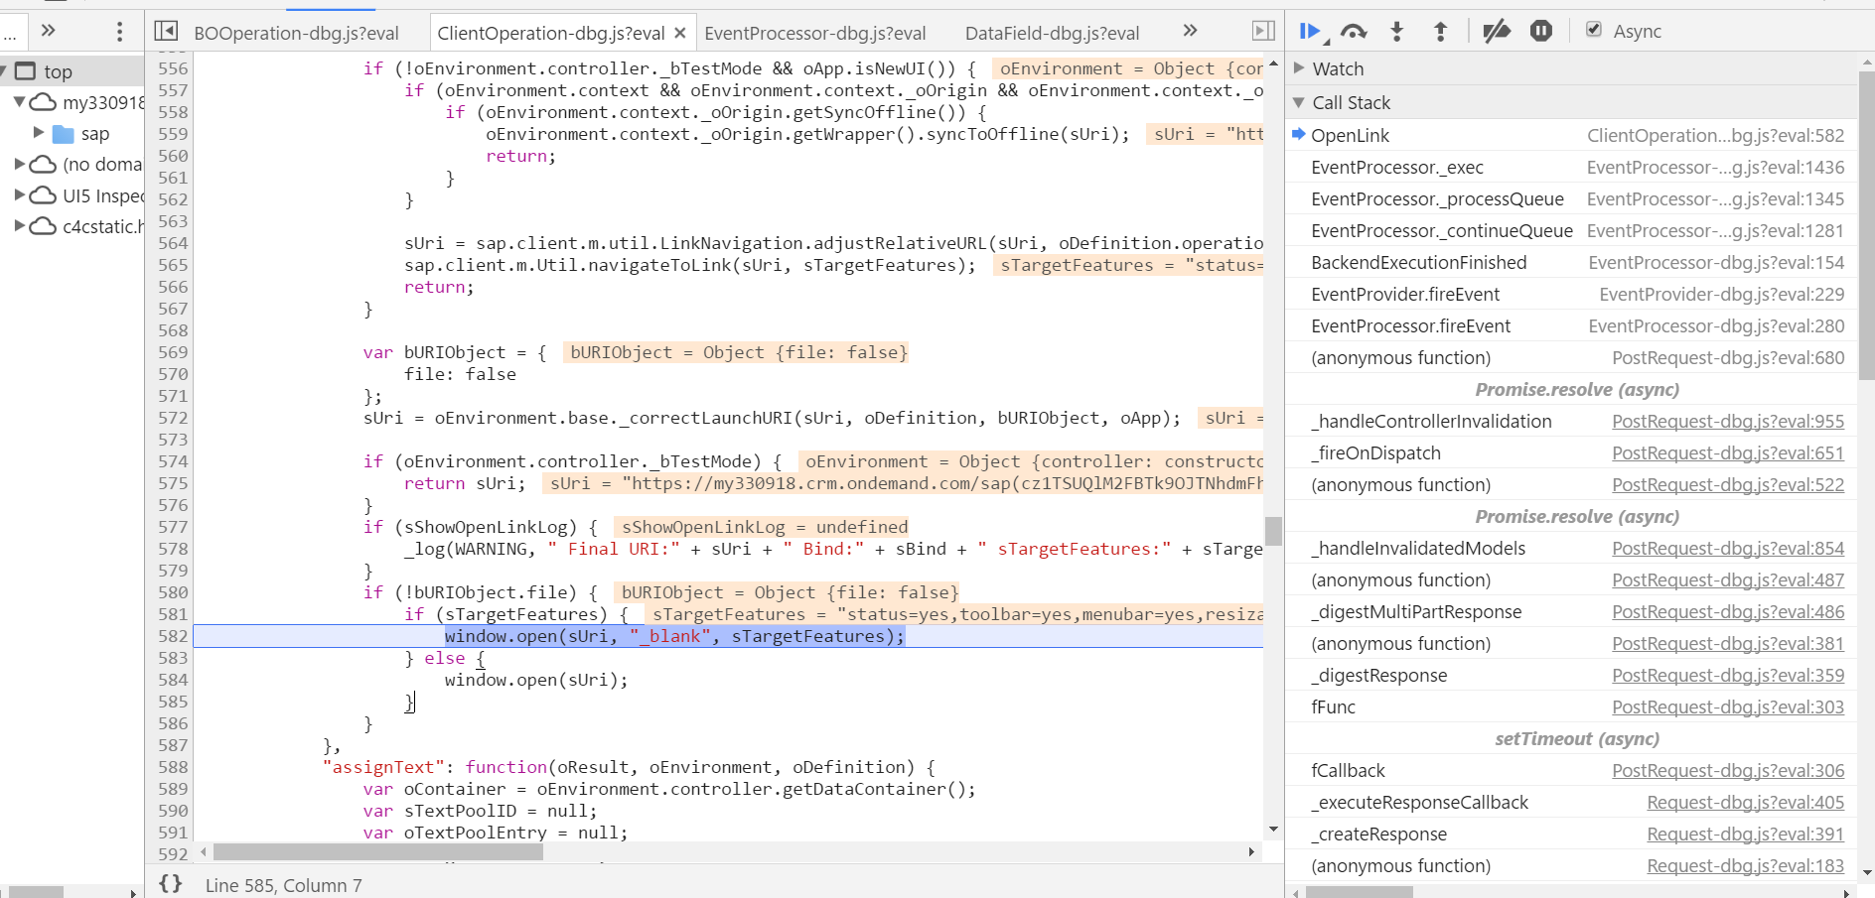Open navigator more options menu
This screenshot has height=898, width=1875.
(x=119, y=32)
